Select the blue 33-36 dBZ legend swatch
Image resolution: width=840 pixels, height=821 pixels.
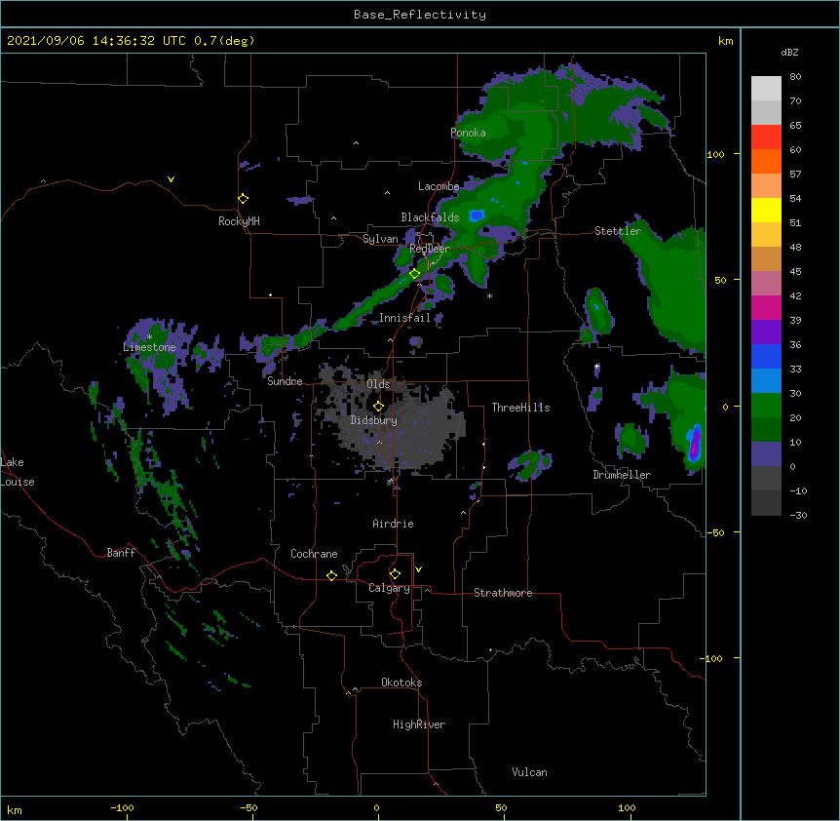point(766,356)
